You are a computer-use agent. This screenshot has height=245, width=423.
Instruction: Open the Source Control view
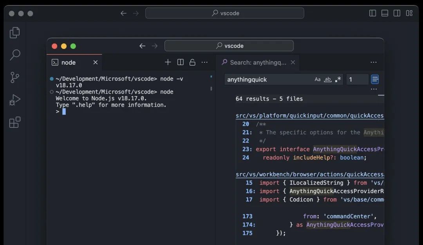[14, 77]
